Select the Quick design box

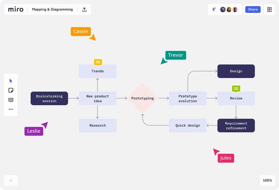(x=188, y=125)
